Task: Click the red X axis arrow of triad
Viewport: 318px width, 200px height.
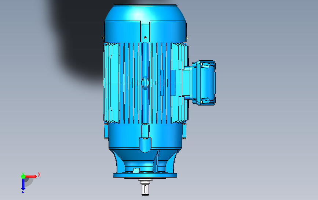Action: click(x=31, y=176)
